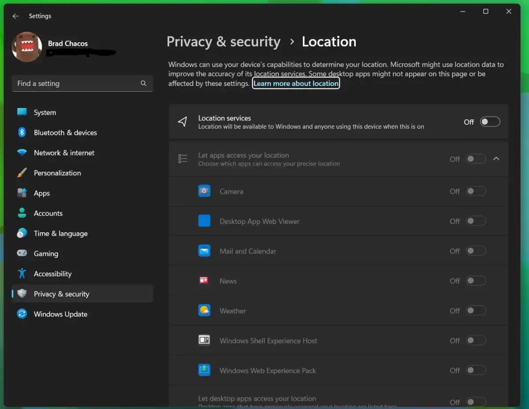Enable location access for News
This screenshot has height=409, width=529.
(476, 280)
